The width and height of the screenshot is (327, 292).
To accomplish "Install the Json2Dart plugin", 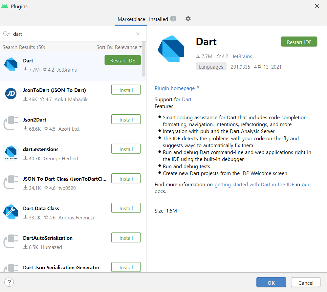I will coord(126,120).
